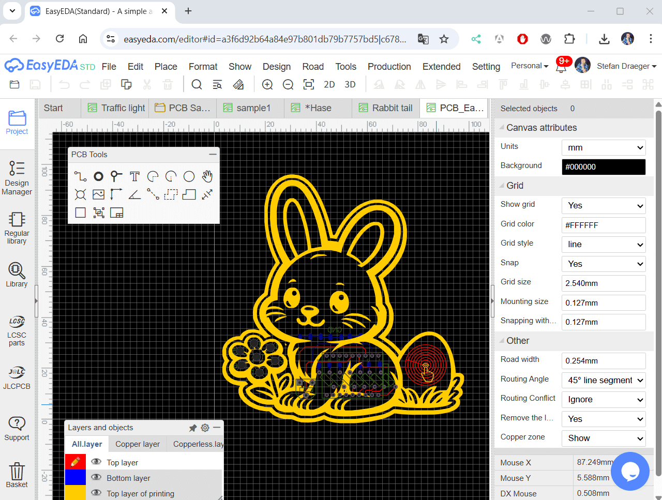Toggle visibility of the Bottom layer
Viewport: 662px width, 500px height.
coord(96,477)
